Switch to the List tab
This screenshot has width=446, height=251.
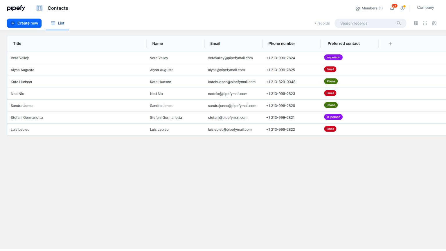coord(57,23)
